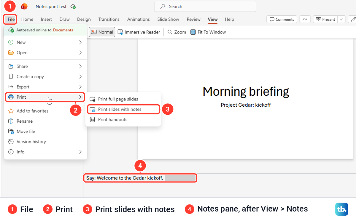Expand the Print submenu chevron
Viewport: 356px width, 221px height.
point(80,97)
